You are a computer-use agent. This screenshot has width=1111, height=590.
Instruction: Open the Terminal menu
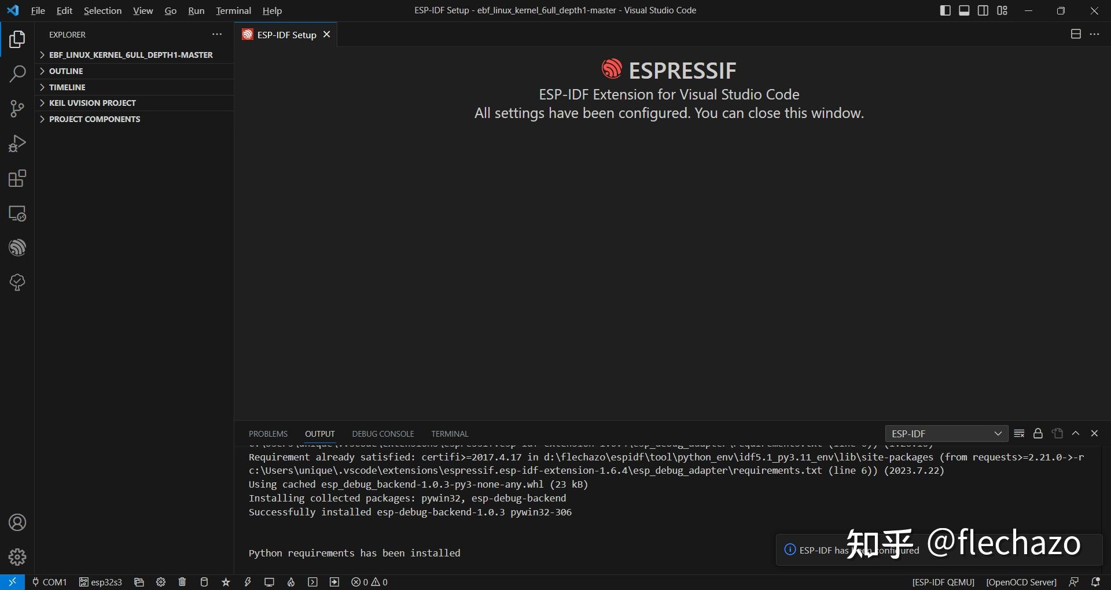233,10
